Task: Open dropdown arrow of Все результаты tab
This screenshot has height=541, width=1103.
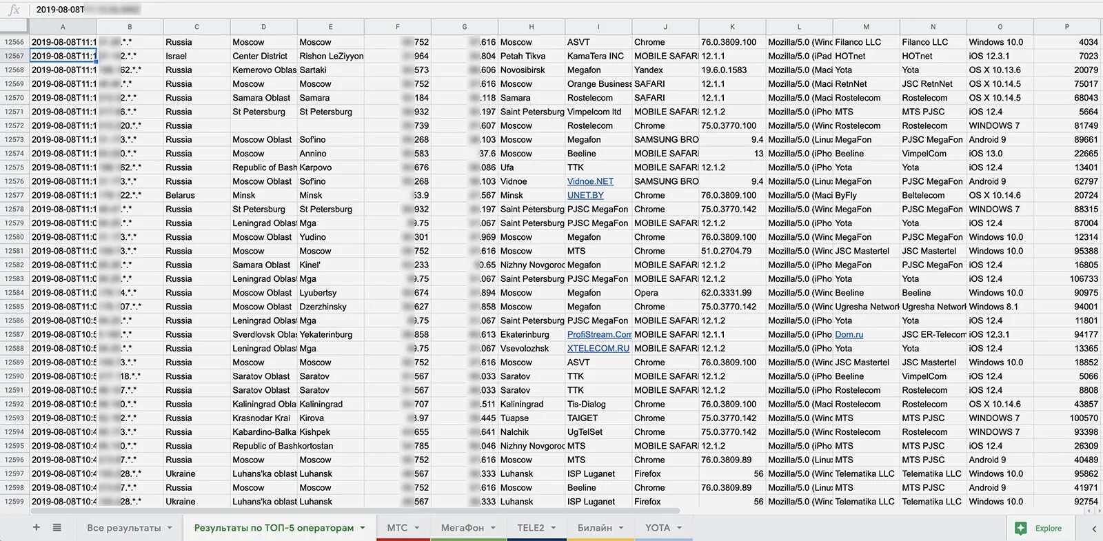Action: click(x=170, y=528)
